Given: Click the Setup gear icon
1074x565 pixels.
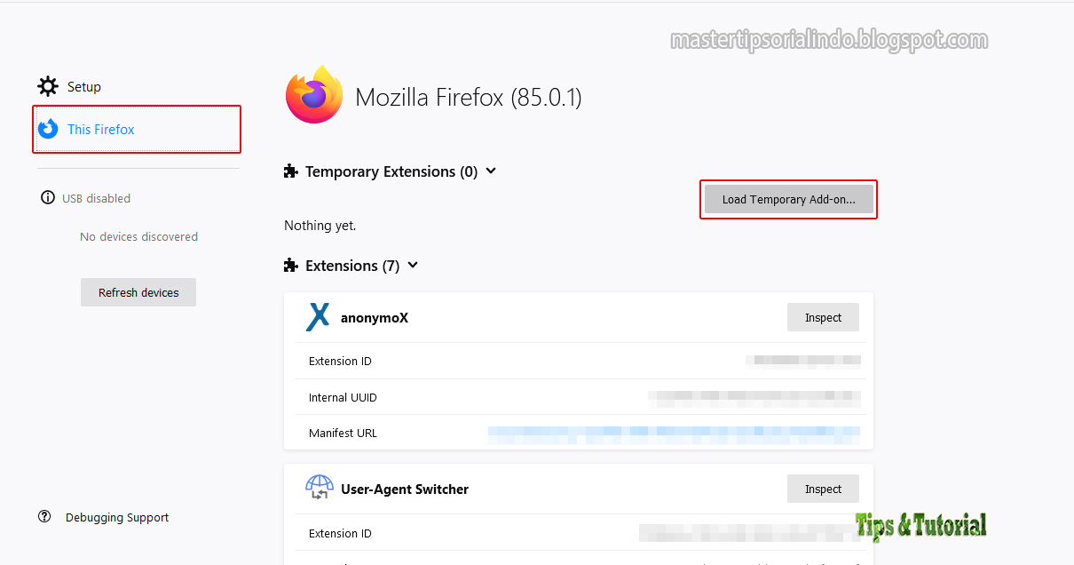Looking at the screenshot, I should click(47, 86).
